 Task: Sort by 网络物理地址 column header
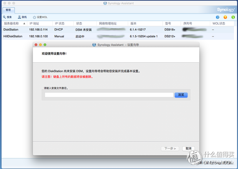click(112, 23)
